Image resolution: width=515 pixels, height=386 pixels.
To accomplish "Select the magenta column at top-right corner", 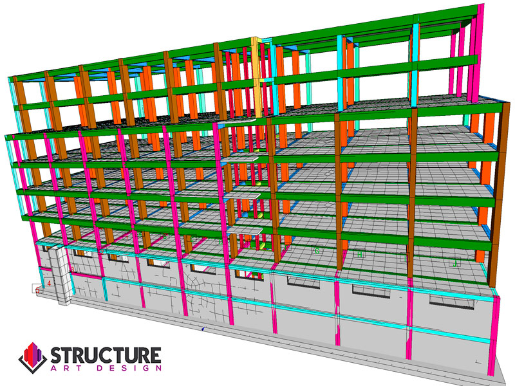I will click(478, 51).
